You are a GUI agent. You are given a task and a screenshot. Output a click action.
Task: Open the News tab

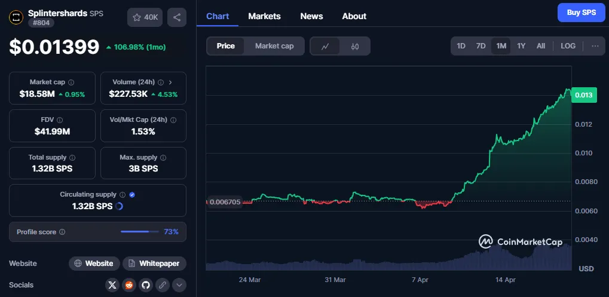(311, 16)
